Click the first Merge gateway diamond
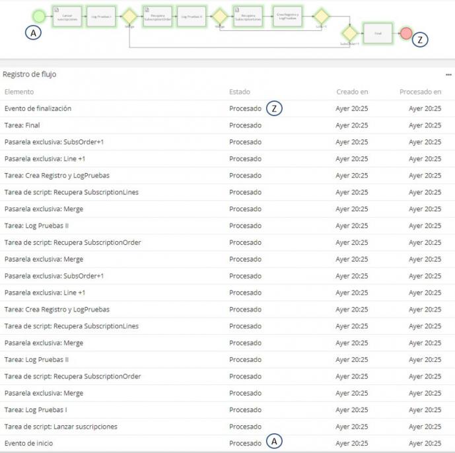 click(x=129, y=17)
